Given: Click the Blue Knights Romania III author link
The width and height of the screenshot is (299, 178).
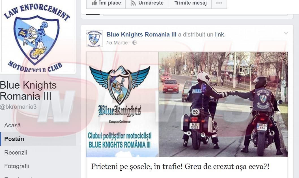Looking at the screenshot, I should point(141,35).
